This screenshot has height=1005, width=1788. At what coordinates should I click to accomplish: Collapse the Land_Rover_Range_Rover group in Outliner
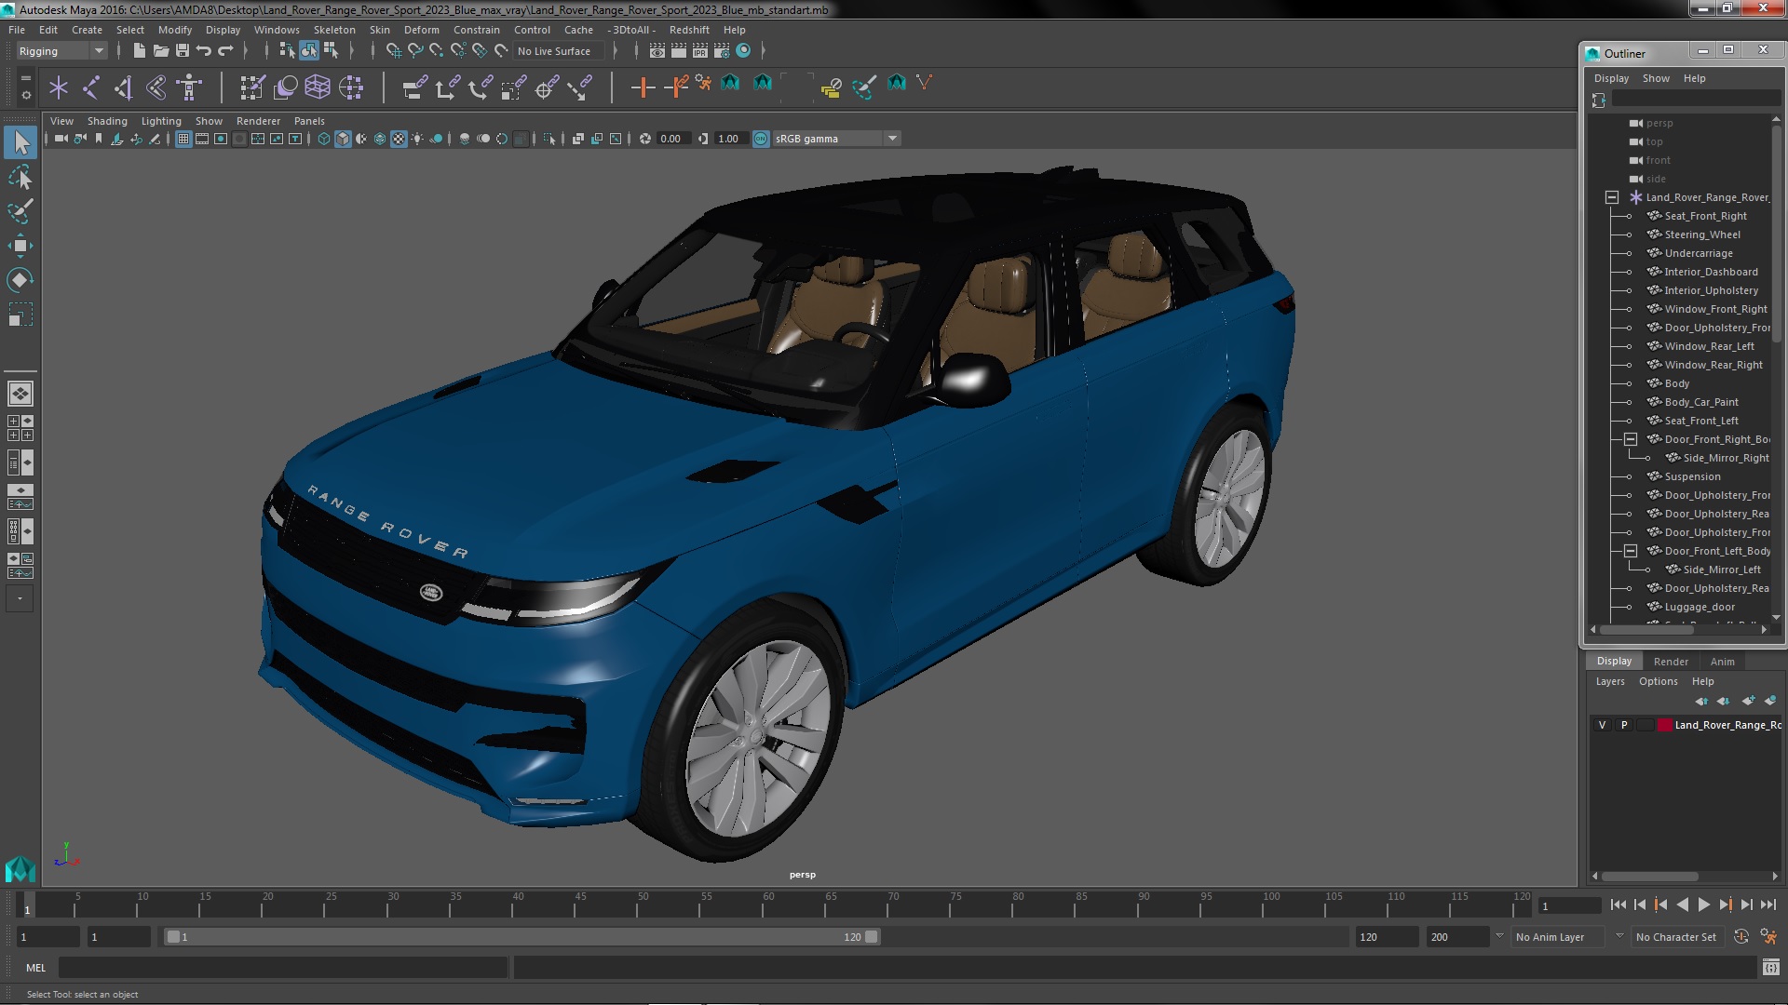click(x=1611, y=197)
